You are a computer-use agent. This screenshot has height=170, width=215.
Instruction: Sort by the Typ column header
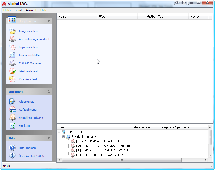(172, 17)
